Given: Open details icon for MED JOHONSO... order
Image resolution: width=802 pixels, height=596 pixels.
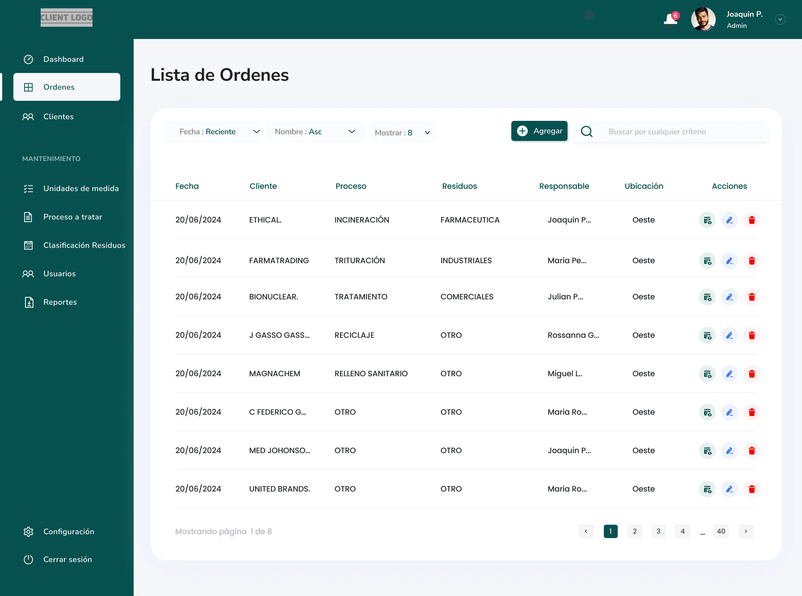Looking at the screenshot, I should [x=707, y=451].
